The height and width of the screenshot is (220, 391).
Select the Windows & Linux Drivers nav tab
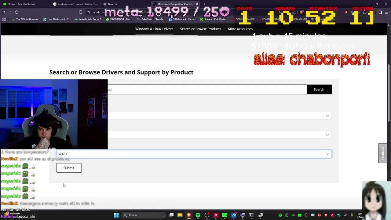pyautogui.click(x=154, y=29)
